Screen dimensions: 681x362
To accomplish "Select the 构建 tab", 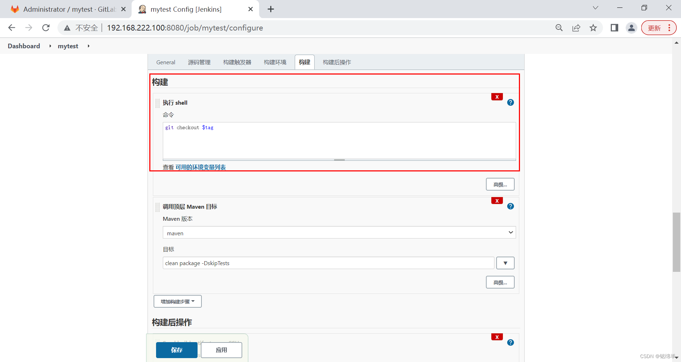I will [305, 62].
